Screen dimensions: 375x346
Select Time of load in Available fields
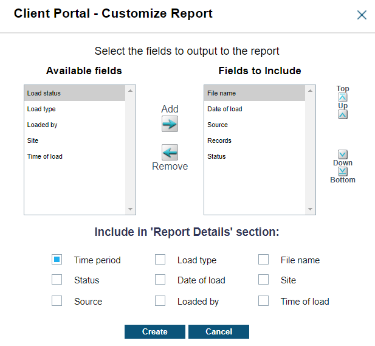tap(44, 156)
